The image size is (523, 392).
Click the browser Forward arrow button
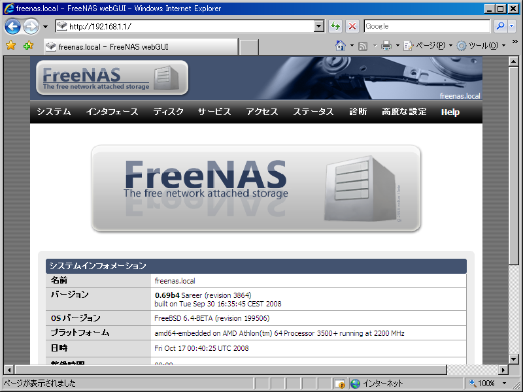pyautogui.click(x=31, y=26)
